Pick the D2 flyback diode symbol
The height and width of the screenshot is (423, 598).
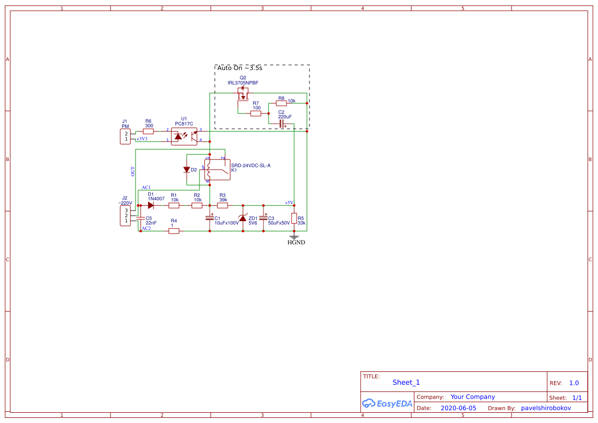click(187, 170)
